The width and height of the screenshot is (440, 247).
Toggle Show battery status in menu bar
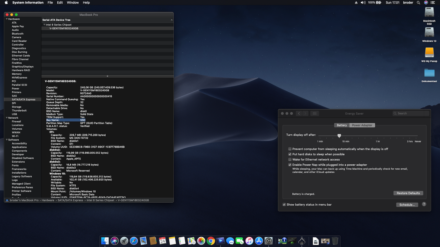284,205
